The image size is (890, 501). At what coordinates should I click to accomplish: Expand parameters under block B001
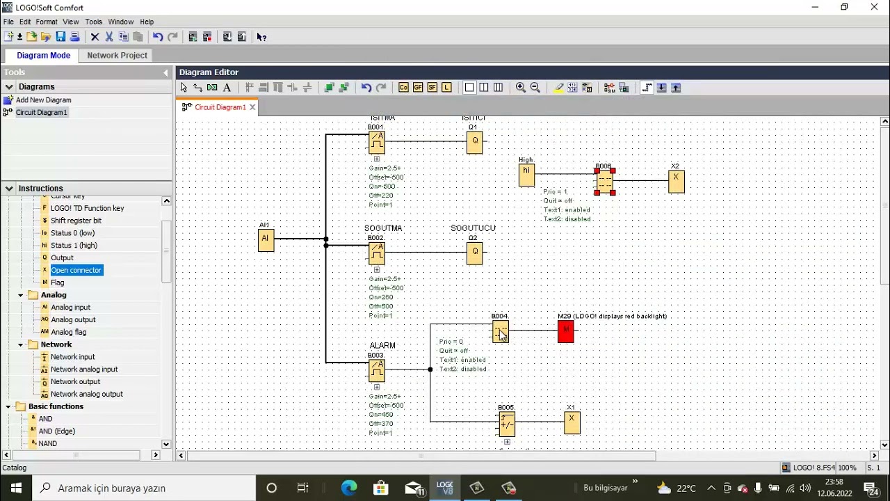pyautogui.click(x=377, y=159)
